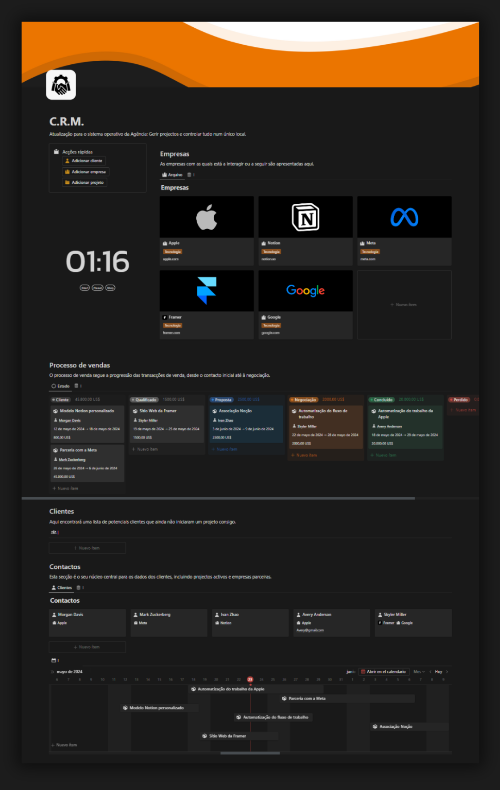Click calendar icon in Abrir en el calendario
The height and width of the screenshot is (790, 500).
(x=363, y=672)
